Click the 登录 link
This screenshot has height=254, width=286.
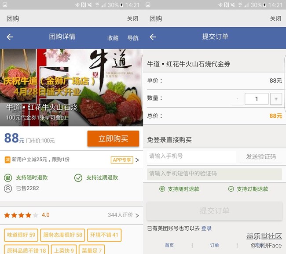[206, 229]
